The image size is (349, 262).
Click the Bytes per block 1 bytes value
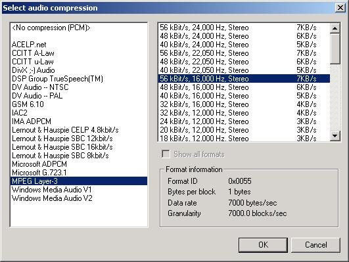239,192
